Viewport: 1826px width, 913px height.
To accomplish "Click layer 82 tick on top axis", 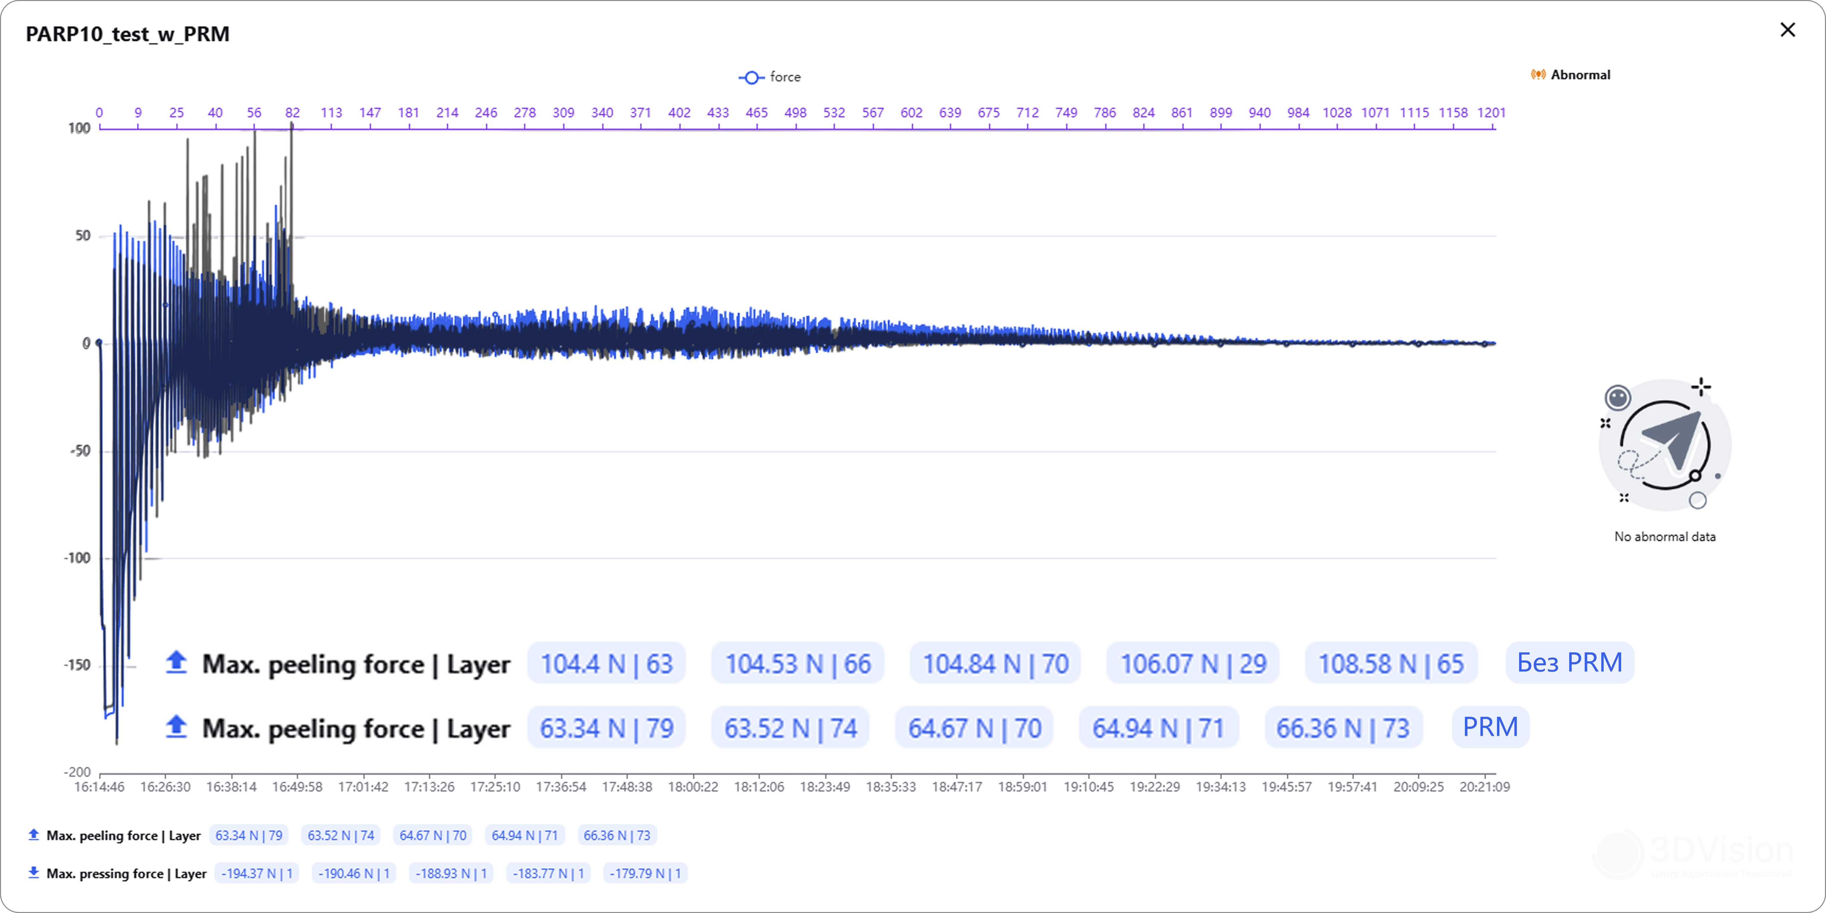I will (x=292, y=113).
